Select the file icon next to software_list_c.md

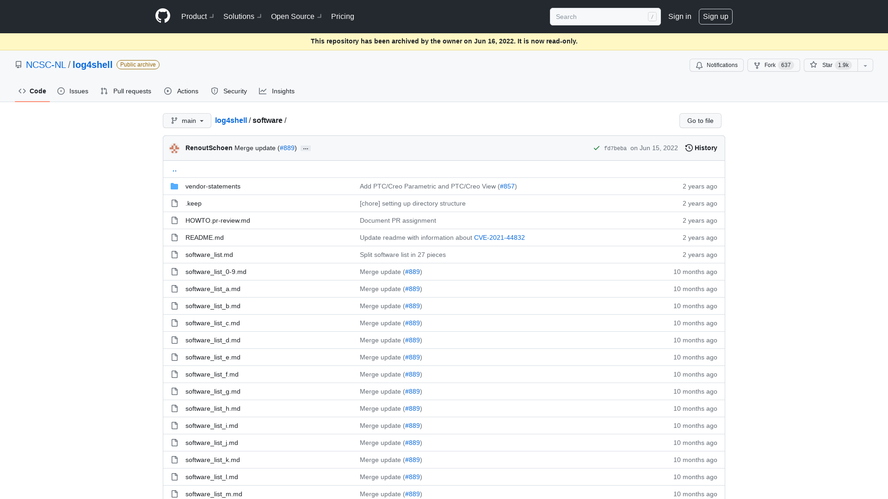click(x=174, y=323)
